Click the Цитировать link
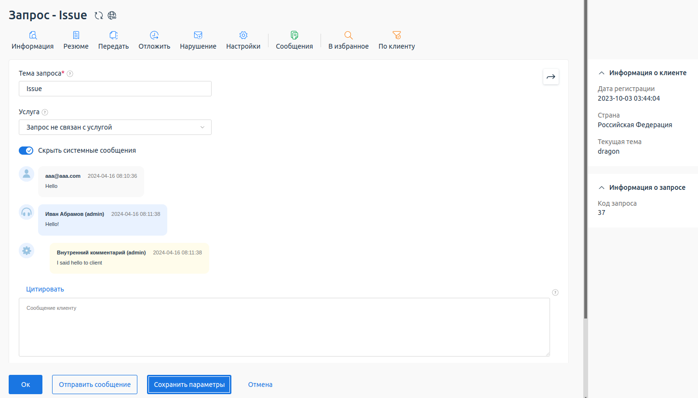Viewport: 698px width, 398px height. pyautogui.click(x=45, y=289)
